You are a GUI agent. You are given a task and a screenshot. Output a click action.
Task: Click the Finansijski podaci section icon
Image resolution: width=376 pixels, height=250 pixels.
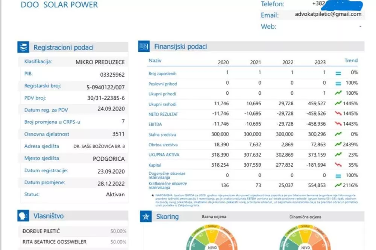click(144, 47)
